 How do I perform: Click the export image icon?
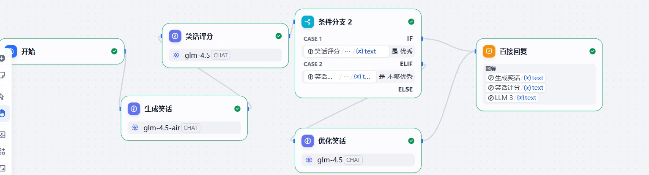[3, 135]
